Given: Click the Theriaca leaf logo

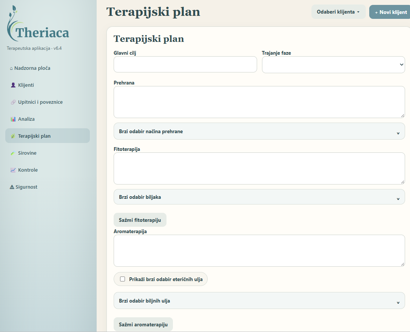Looking at the screenshot, I should point(38,23).
